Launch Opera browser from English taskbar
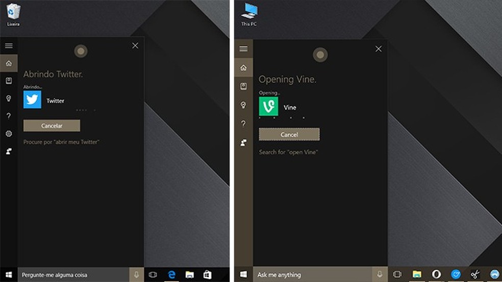 coord(436,274)
